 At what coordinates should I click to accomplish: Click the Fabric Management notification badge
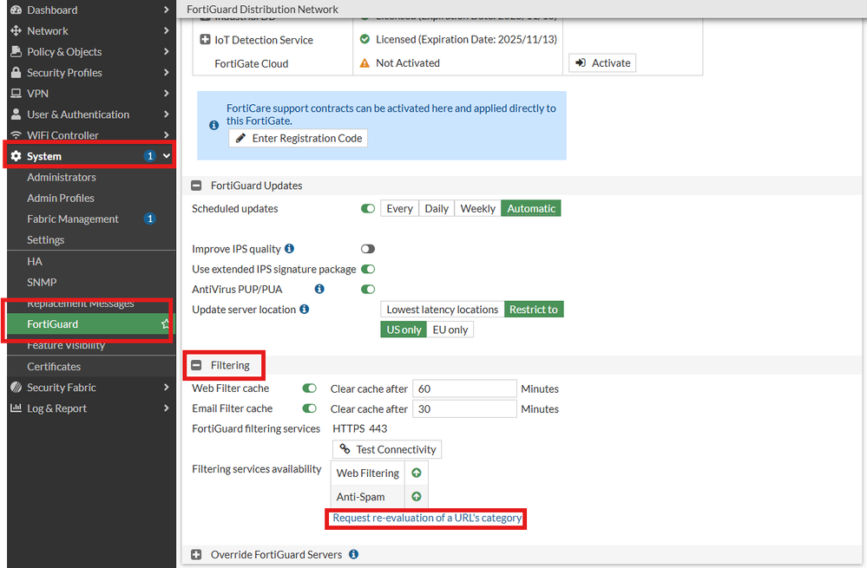pos(150,219)
